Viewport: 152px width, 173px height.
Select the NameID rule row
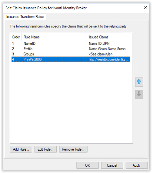click(x=71, y=43)
